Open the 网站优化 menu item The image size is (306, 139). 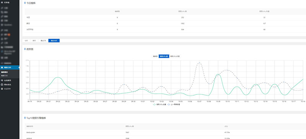coord(8,85)
